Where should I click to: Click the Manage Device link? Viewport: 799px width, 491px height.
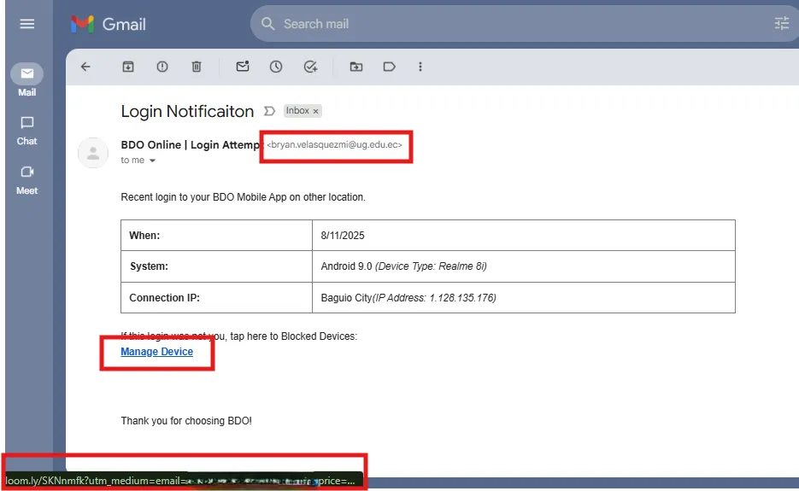pyautogui.click(x=157, y=352)
